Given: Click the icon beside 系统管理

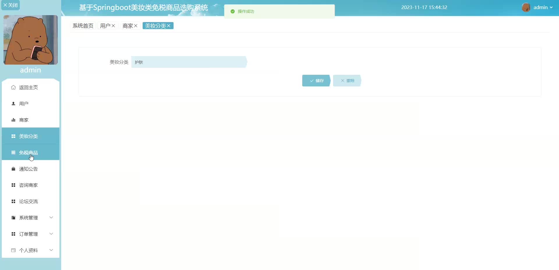Looking at the screenshot, I should tap(13, 218).
